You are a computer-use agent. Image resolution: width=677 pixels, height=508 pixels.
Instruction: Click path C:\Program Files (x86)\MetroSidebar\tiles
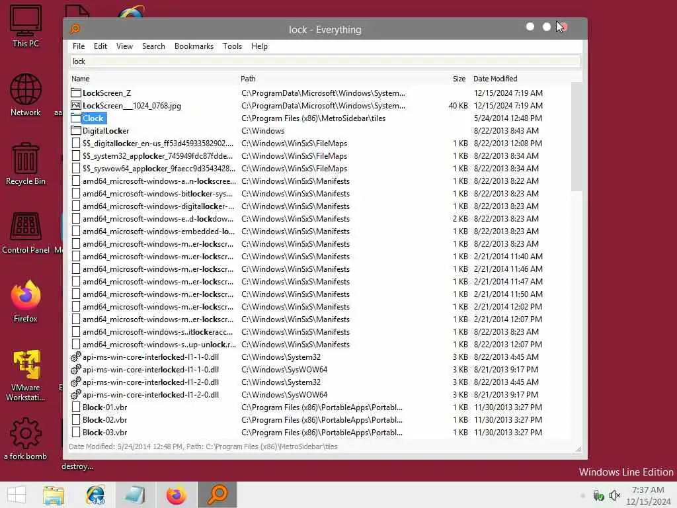click(x=313, y=118)
